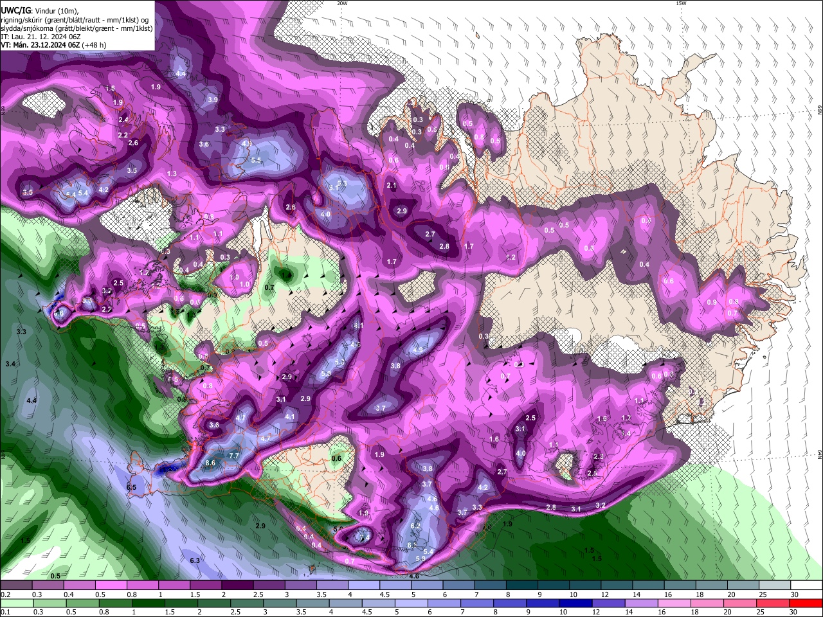Click the 2.1 precipitation value on the map

pos(392,185)
